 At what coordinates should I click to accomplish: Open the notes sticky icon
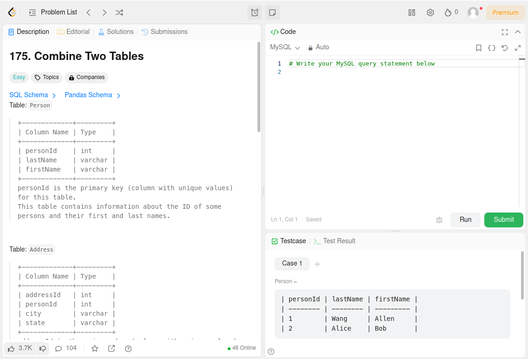(x=272, y=13)
